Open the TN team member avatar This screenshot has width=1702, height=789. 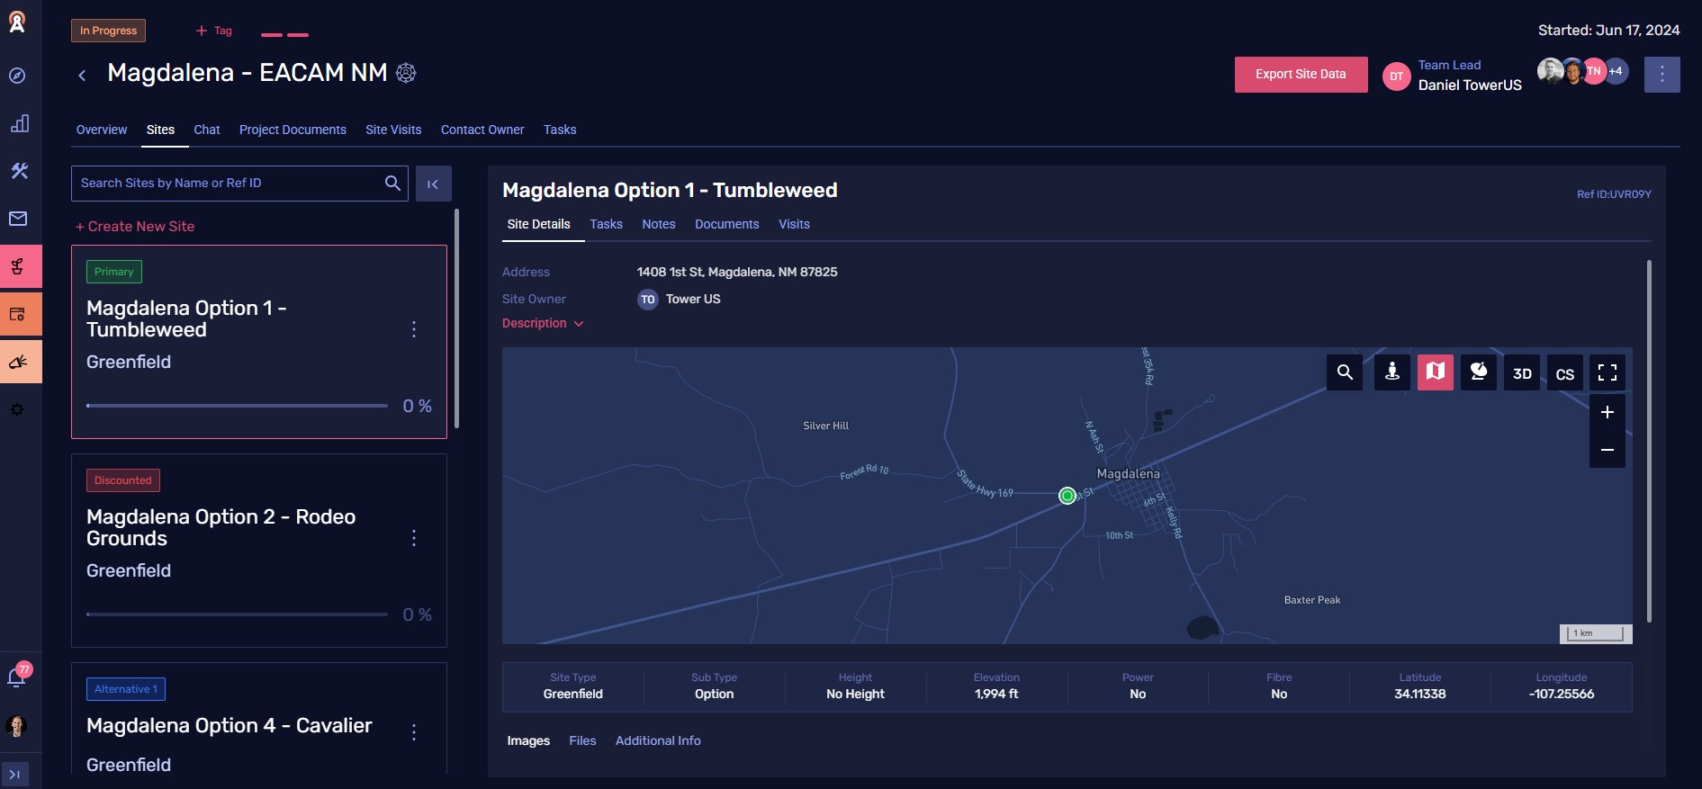tap(1594, 71)
